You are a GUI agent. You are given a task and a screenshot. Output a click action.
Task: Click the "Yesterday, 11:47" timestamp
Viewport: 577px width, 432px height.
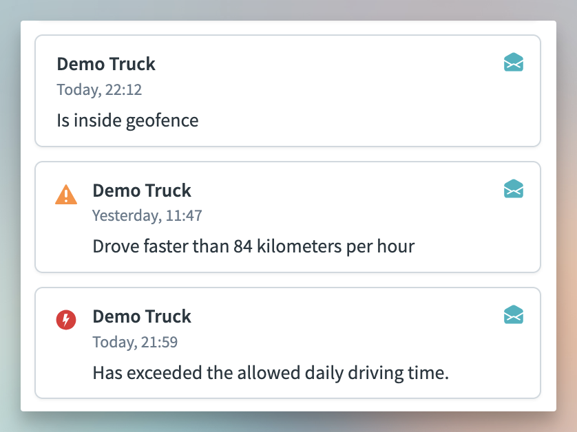(x=147, y=215)
